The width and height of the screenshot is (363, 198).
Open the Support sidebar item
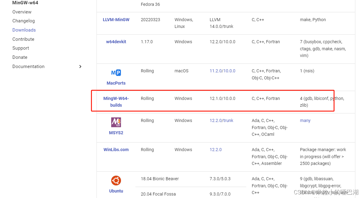pos(21,48)
